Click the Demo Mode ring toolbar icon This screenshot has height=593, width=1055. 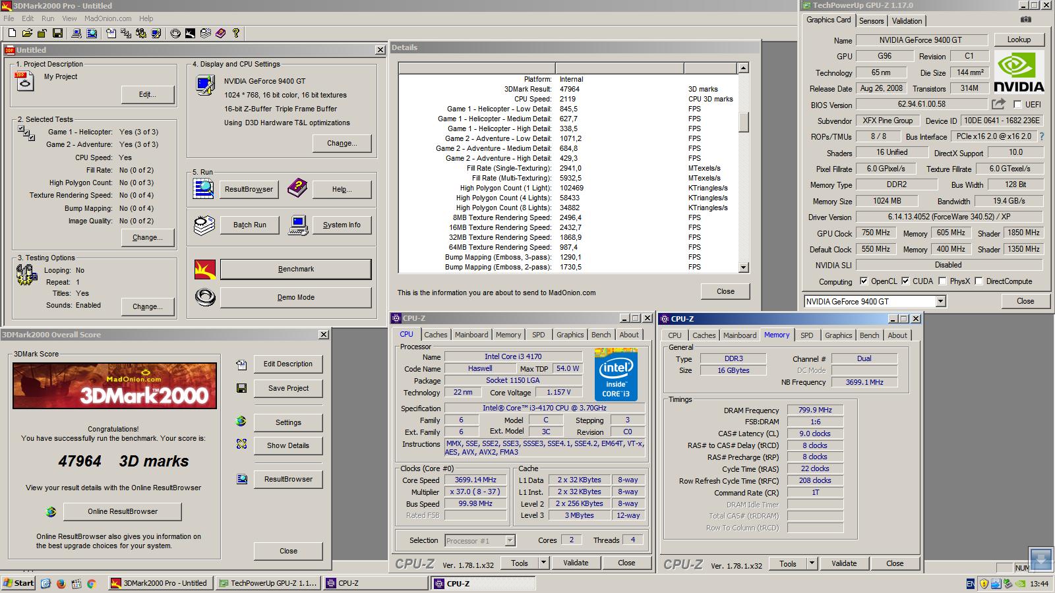(175, 33)
